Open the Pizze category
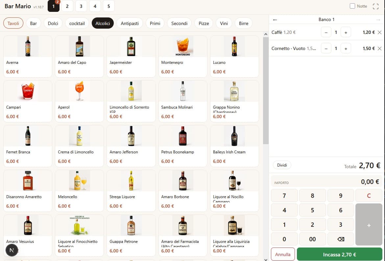The image size is (385, 261). click(204, 23)
